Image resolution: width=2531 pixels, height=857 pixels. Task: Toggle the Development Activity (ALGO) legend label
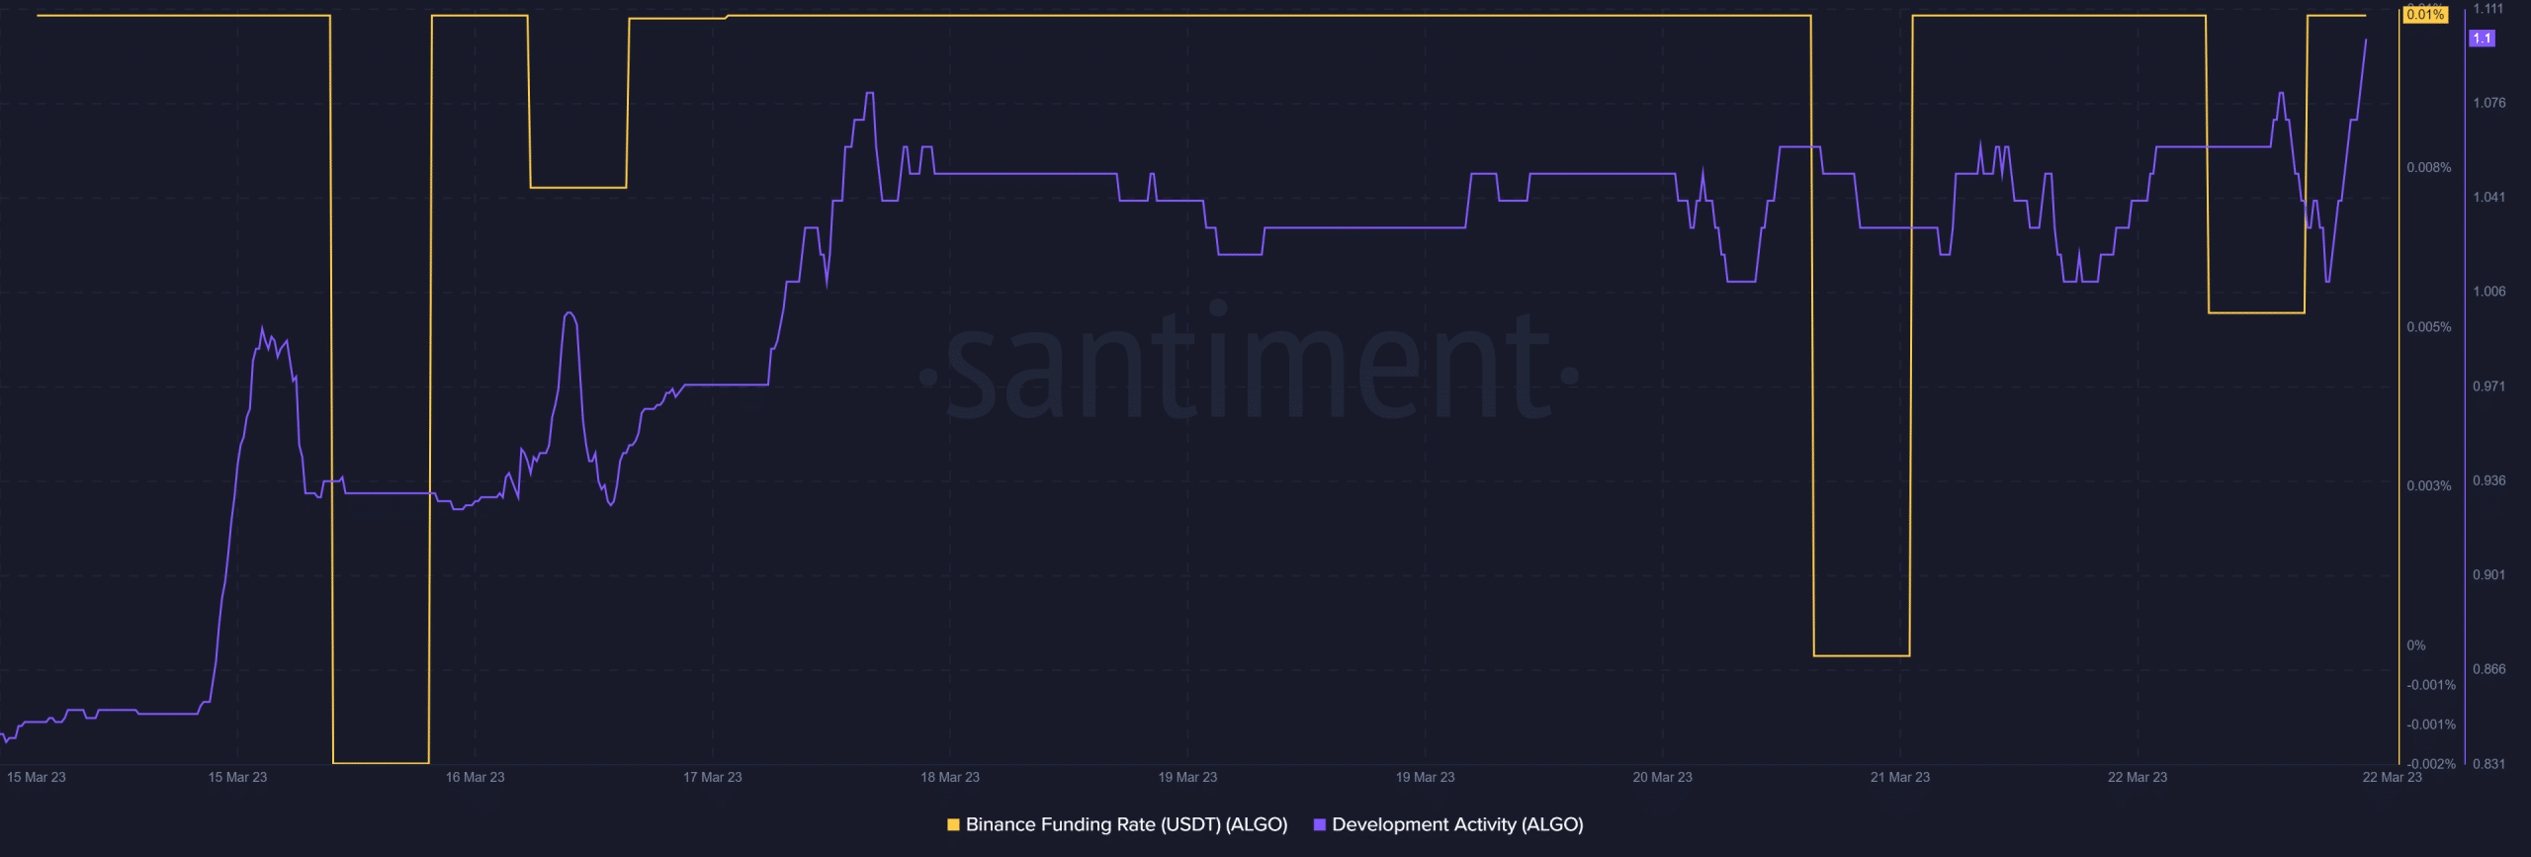point(1457,824)
